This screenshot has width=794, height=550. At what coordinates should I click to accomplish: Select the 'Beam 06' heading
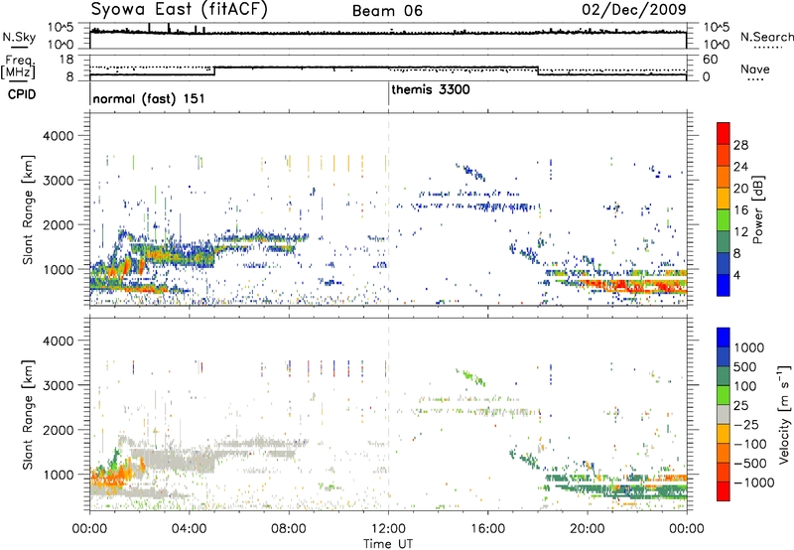(387, 11)
